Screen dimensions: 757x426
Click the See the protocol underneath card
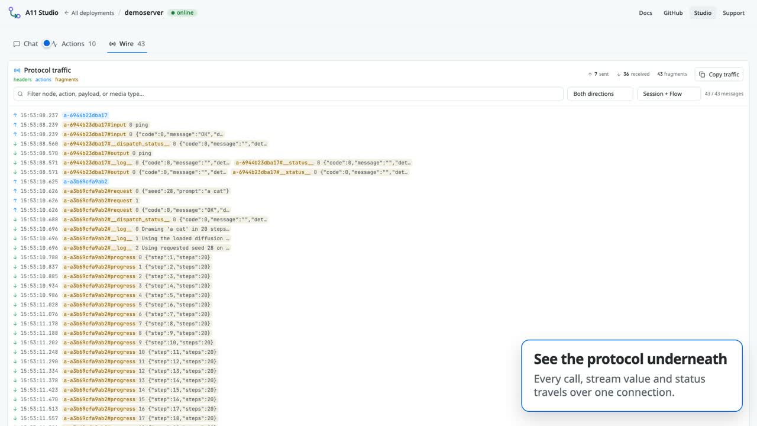pyautogui.click(x=632, y=375)
